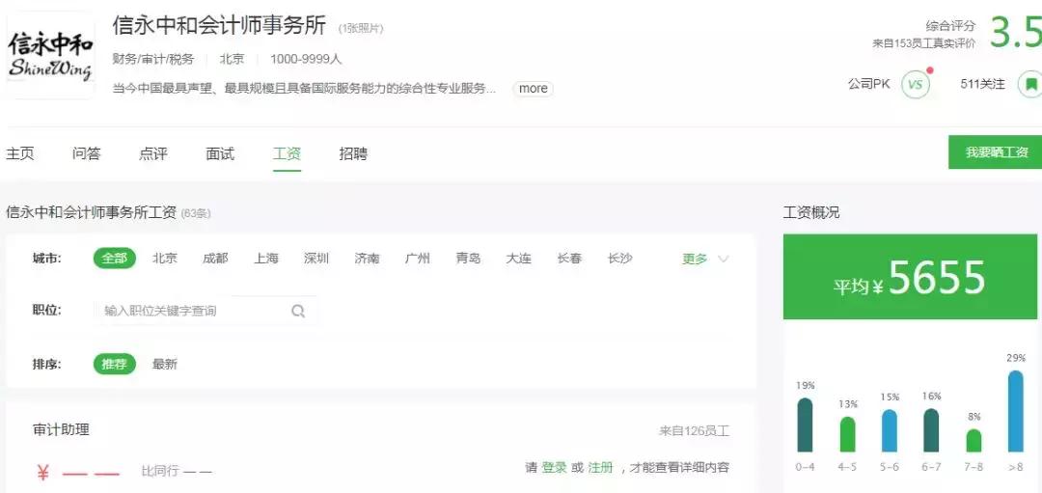Open the 审计助理 salary entry
Viewport: 1042px width, 493px height.
pyautogui.click(x=61, y=430)
